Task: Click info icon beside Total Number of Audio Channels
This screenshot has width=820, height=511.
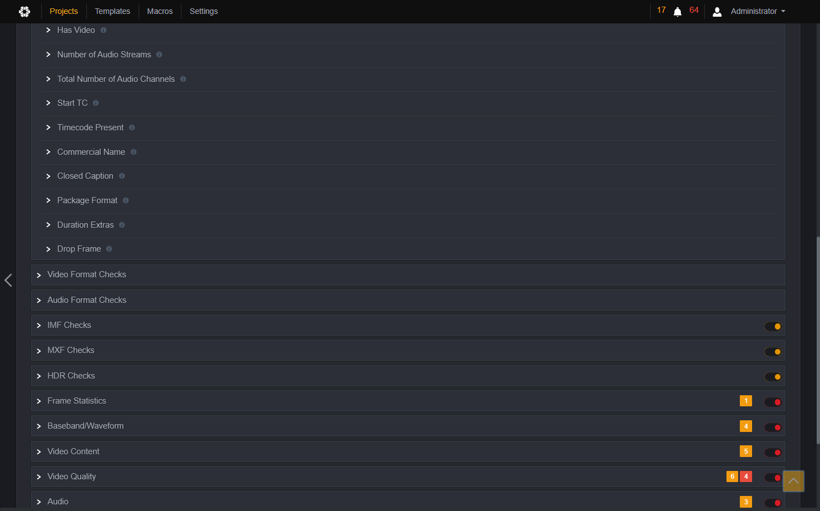Action: coord(183,79)
